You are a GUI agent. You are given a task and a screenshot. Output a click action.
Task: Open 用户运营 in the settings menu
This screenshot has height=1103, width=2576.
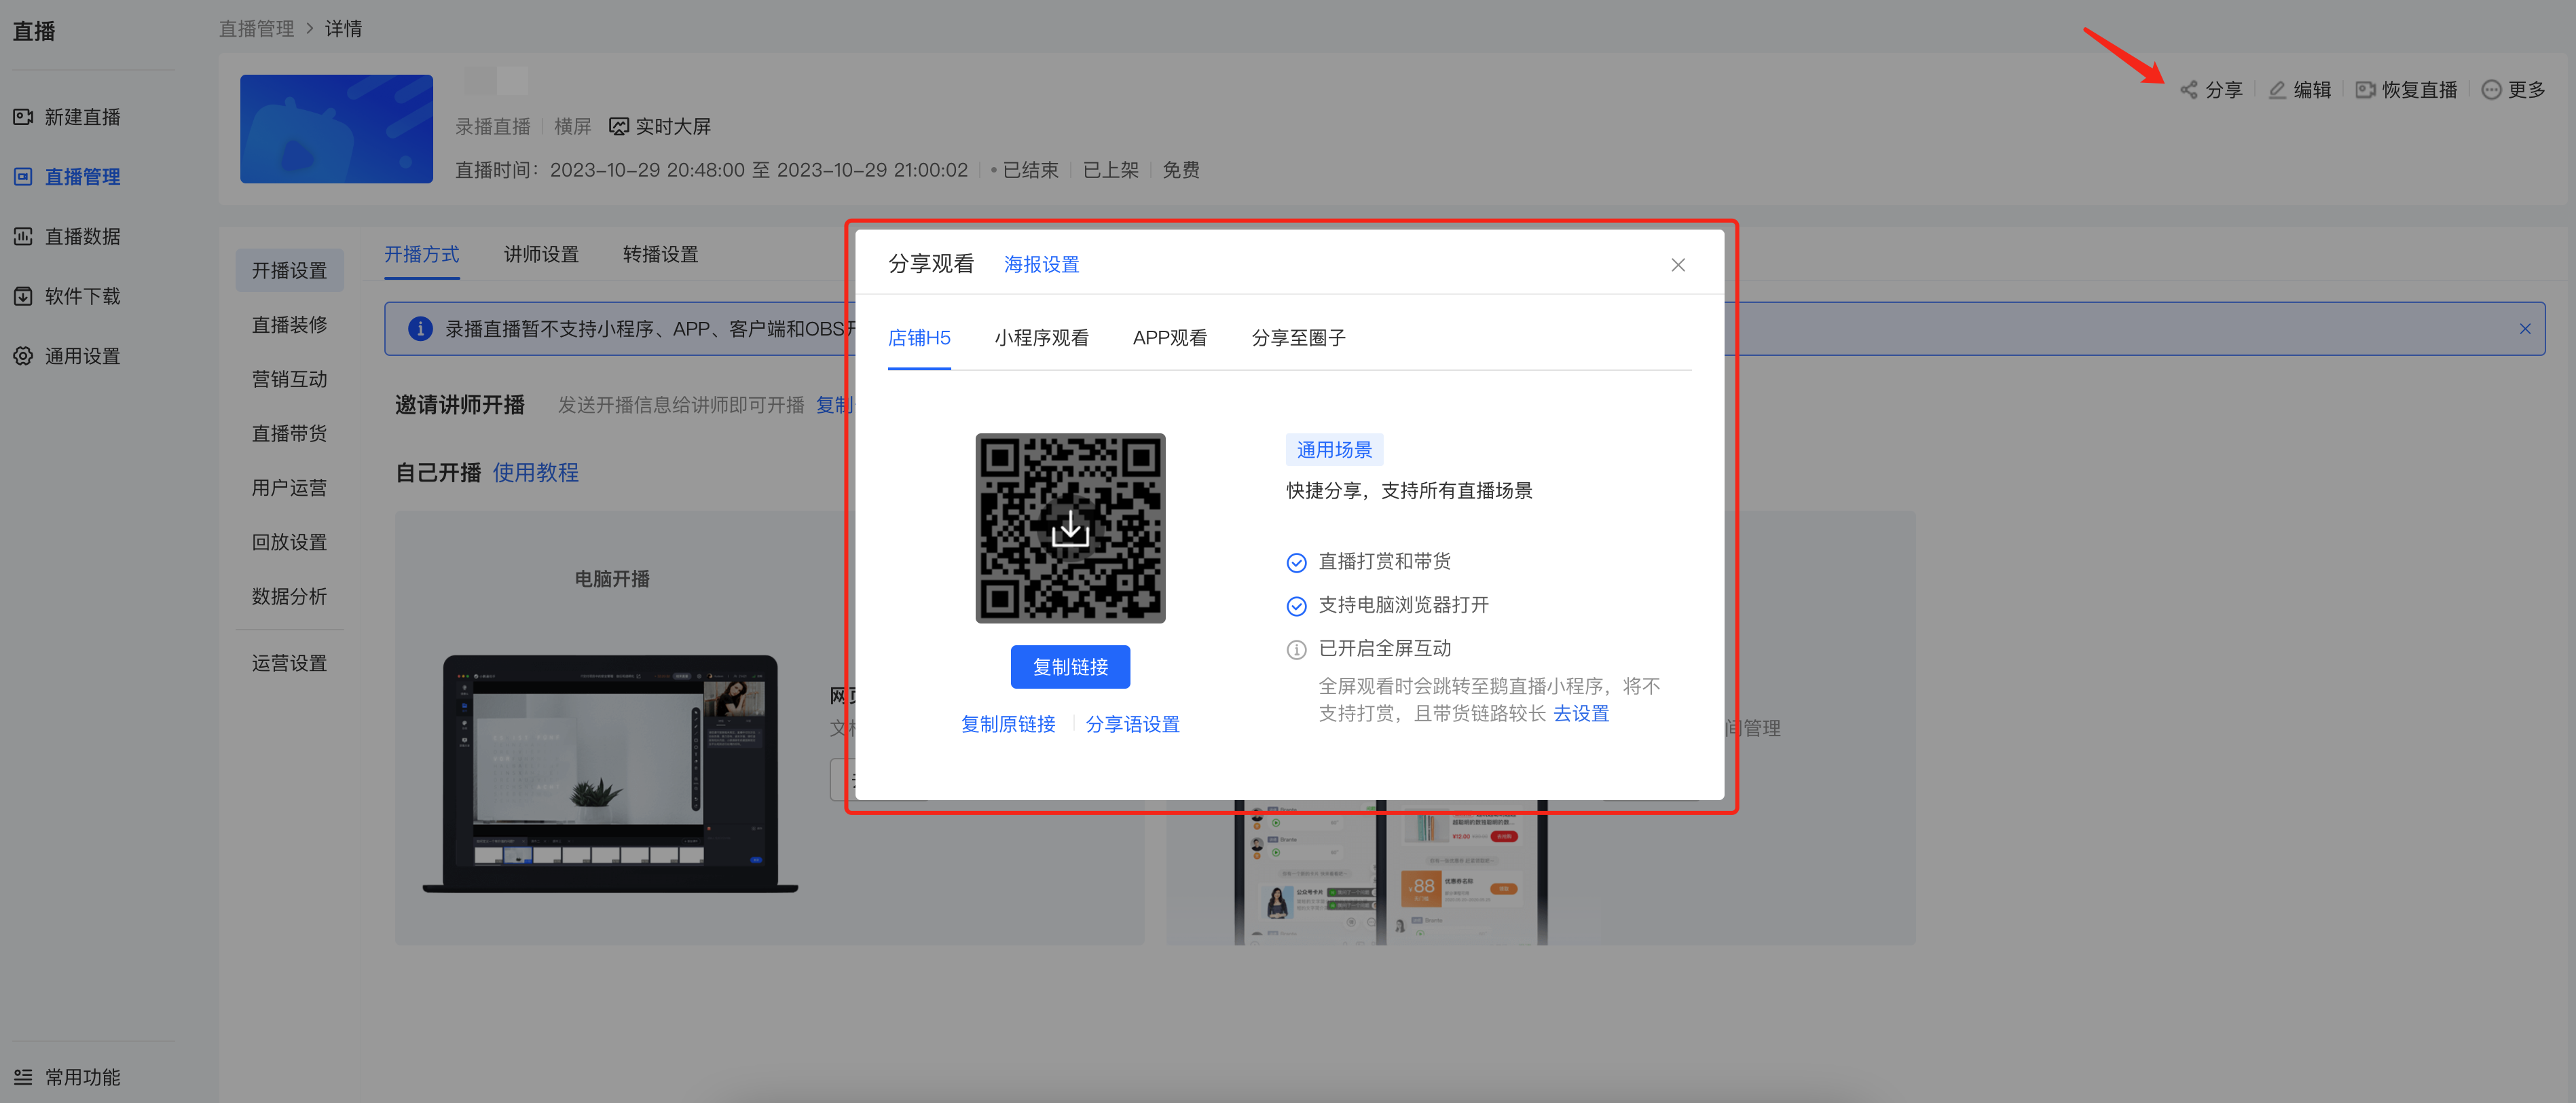point(289,488)
